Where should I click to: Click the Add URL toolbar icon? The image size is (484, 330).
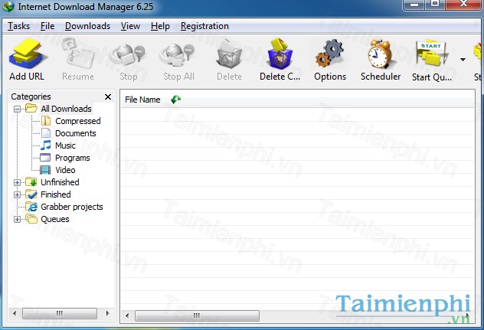tap(27, 54)
